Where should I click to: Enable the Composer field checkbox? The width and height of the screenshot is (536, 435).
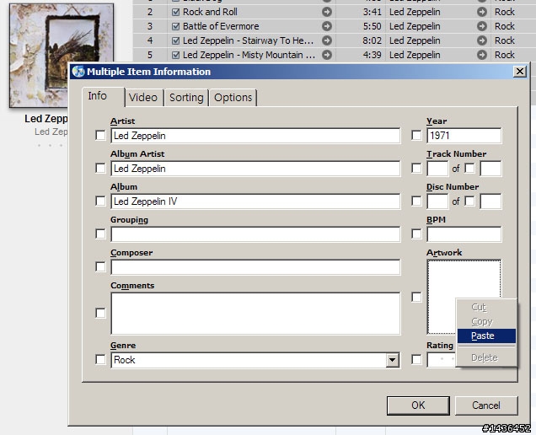pyautogui.click(x=100, y=266)
